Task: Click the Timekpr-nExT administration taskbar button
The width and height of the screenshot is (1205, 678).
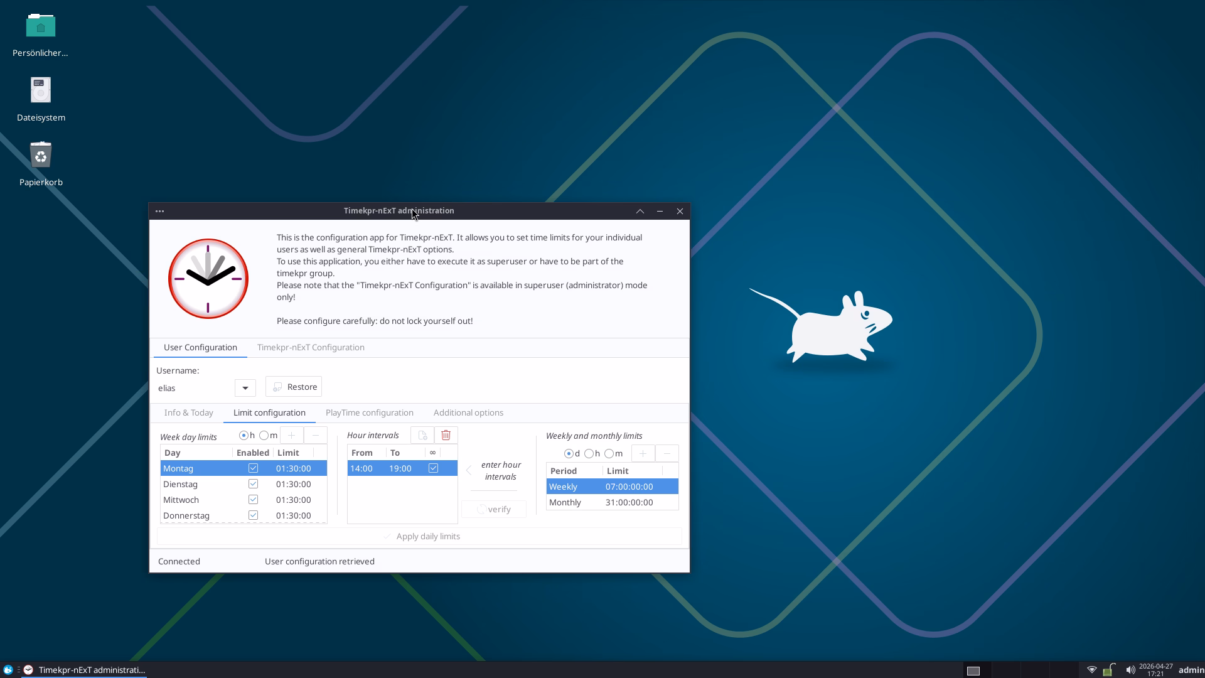Action: click(84, 670)
